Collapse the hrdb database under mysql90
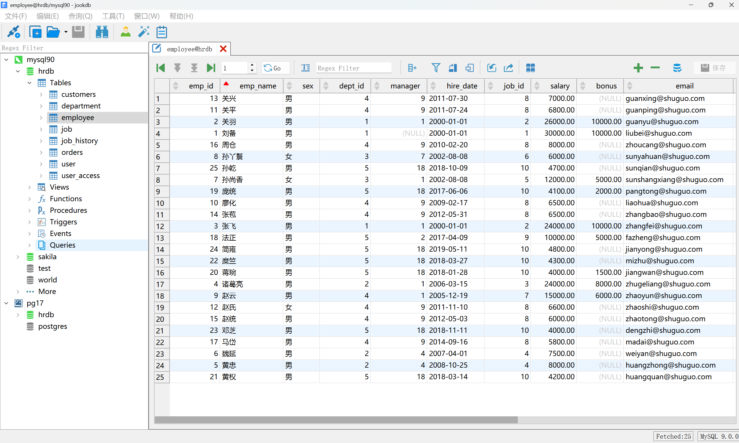 click(18, 71)
